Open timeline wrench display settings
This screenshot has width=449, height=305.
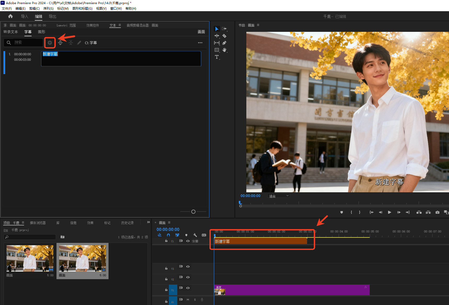195,235
